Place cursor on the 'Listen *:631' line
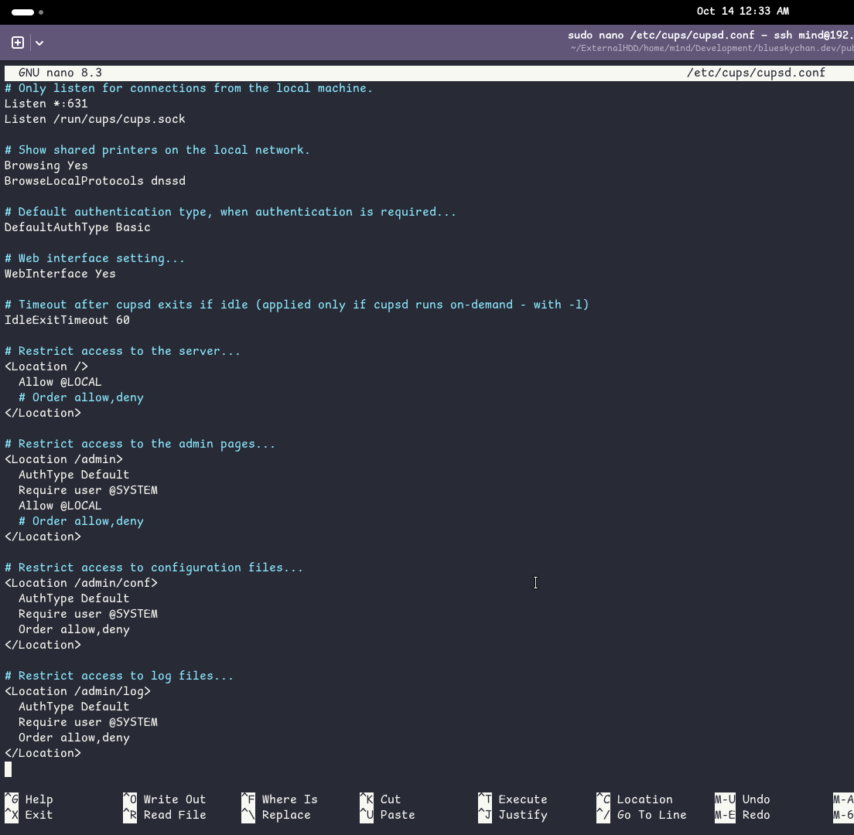Image resolution: width=854 pixels, height=835 pixels. coord(46,104)
